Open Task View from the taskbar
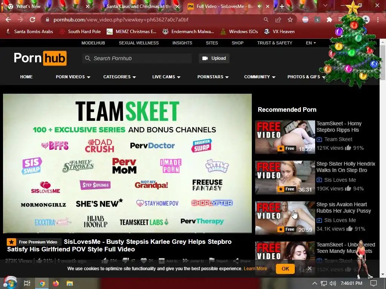Viewport: 386px width, 289px height. tap(27, 283)
